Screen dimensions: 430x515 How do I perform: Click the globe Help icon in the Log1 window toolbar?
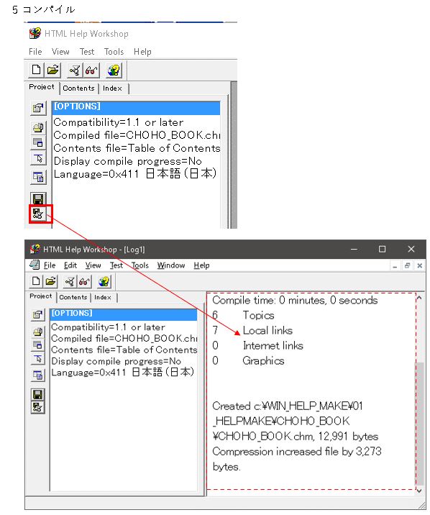coord(104,281)
